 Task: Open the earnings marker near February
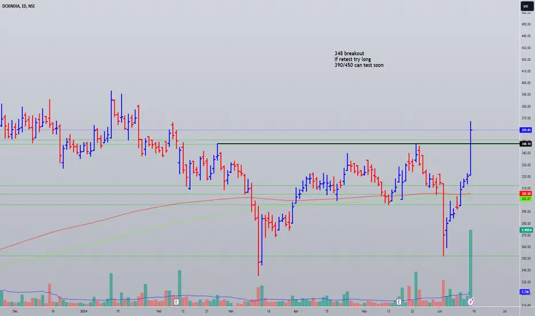(x=176, y=302)
